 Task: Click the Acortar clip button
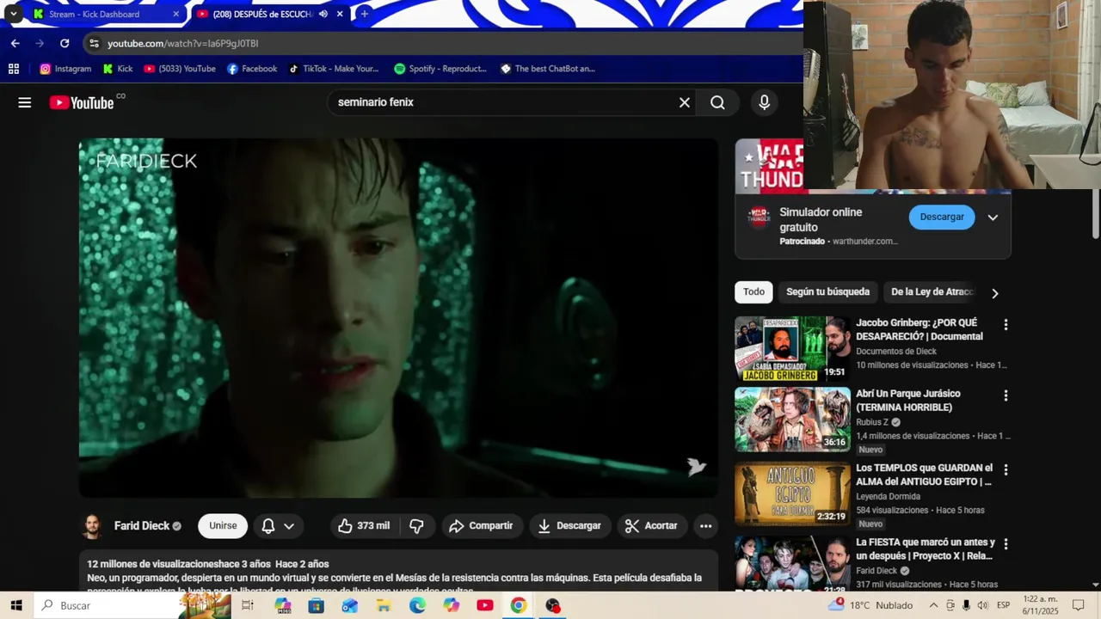pyautogui.click(x=651, y=525)
